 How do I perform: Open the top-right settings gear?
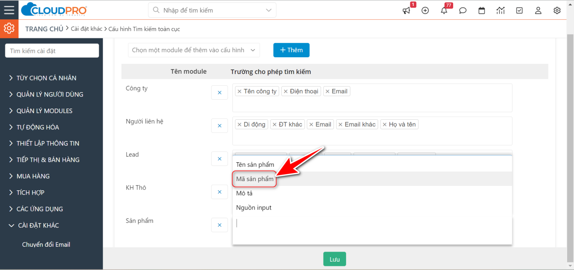tap(557, 10)
